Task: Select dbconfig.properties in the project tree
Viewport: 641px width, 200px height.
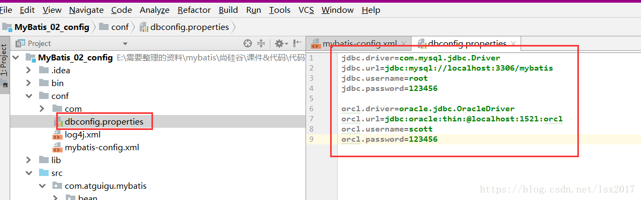Action: (104, 121)
